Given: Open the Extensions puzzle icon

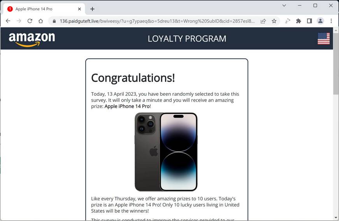Looking at the screenshot, I should click(x=299, y=21).
